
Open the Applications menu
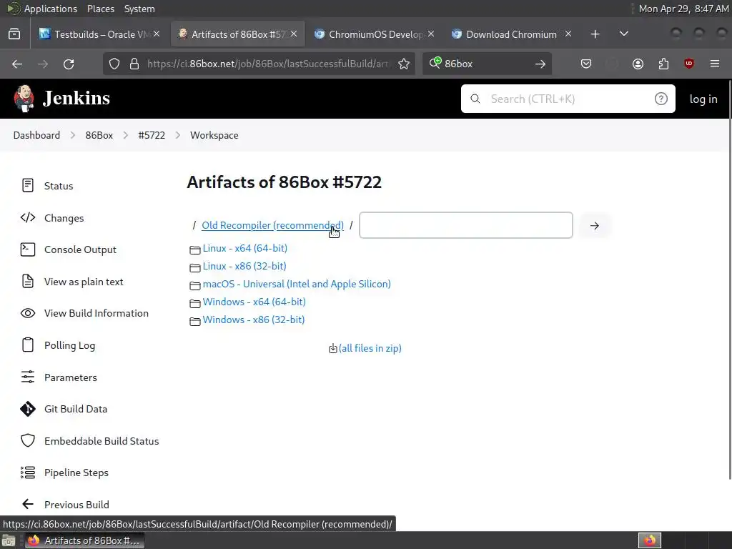[51, 9]
